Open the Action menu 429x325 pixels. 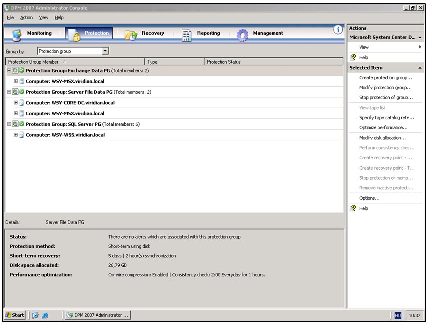point(26,17)
